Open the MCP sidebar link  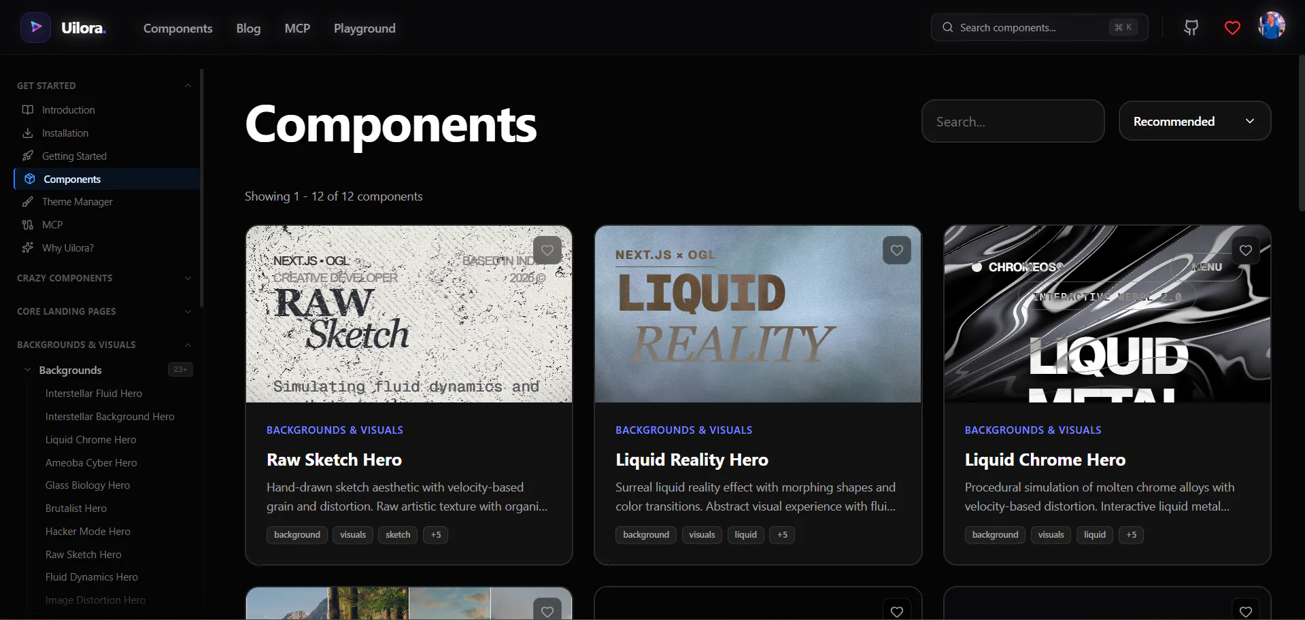pyautogui.click(x=52, y=224)
